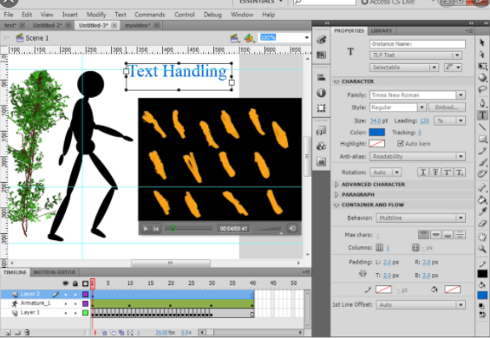The image size is (490, 338).
Task: Toggle Armature_1 layer outline color box
Action: pyautogui.click(x=85, y=303)
